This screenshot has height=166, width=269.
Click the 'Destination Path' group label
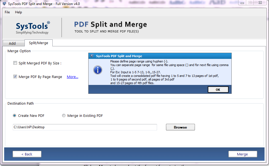(21, 104)
